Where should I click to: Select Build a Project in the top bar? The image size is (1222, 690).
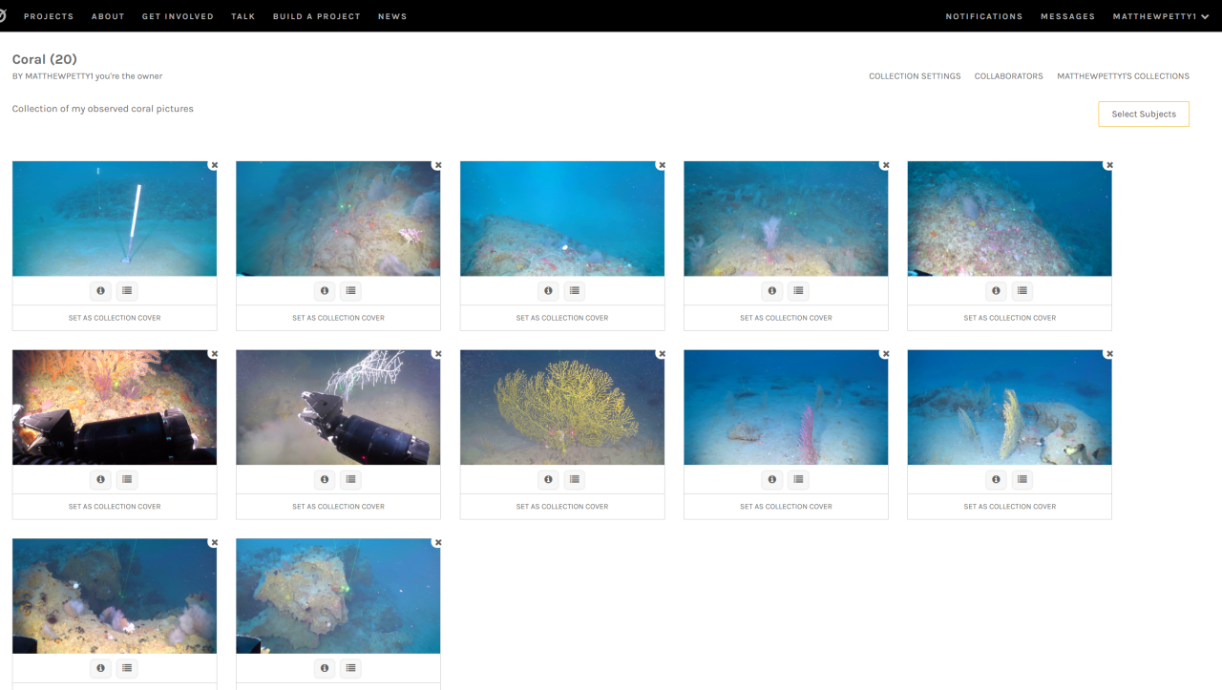[317, 16]
